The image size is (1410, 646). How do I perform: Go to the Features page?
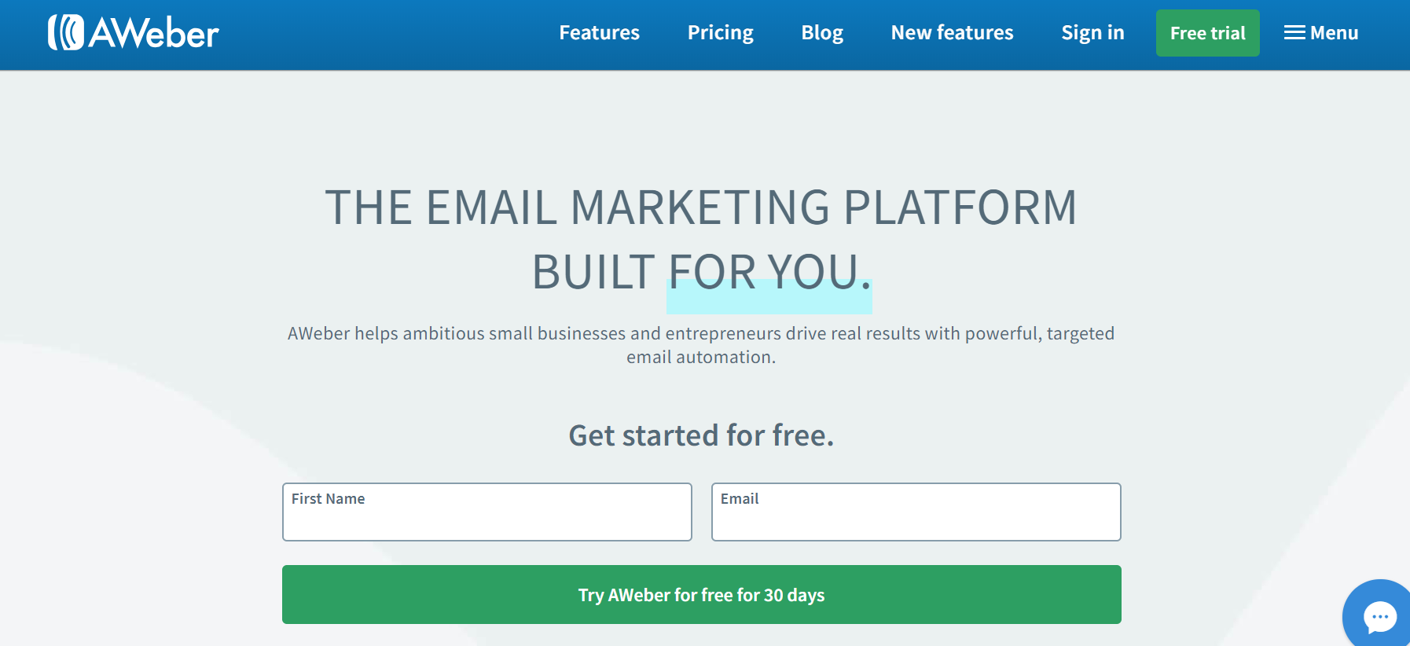tap(599, 33)
